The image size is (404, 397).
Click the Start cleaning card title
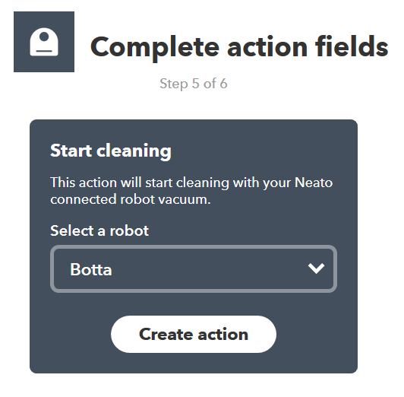point(111,151)
